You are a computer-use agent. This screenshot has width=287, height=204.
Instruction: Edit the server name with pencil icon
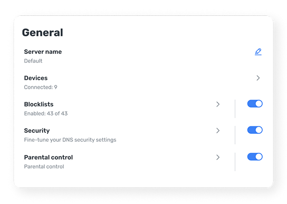coord(258,52)
